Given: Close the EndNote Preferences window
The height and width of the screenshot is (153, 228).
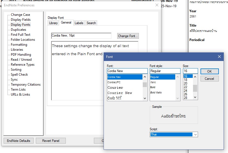Looking at the screenshot, I should pyautogui.click(x=157, y=5).
